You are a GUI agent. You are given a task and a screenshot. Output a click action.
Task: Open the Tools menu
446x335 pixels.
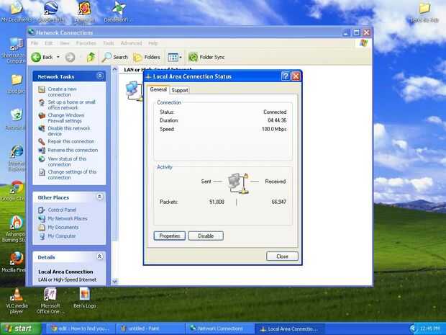click(x=109, y=43)
